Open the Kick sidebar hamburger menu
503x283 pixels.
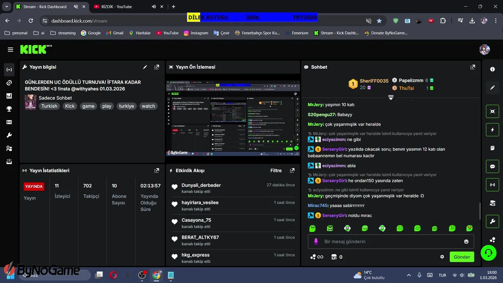click(10, 50)
